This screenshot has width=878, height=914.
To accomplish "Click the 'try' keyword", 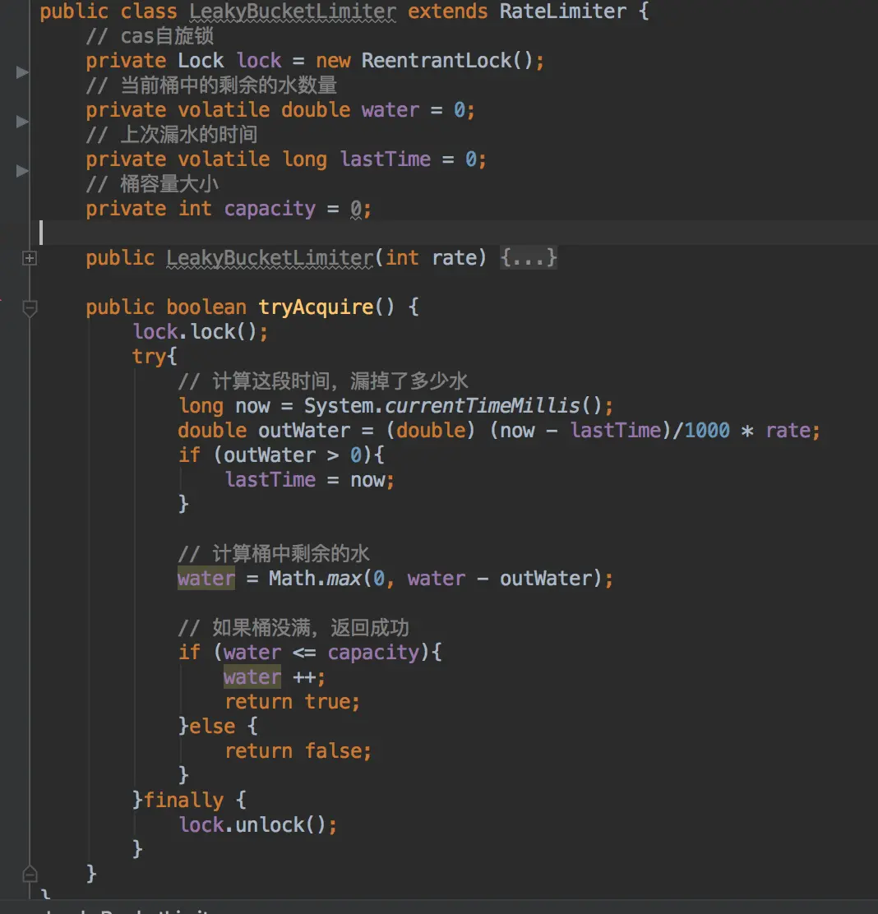I will [x=150, y=356].
